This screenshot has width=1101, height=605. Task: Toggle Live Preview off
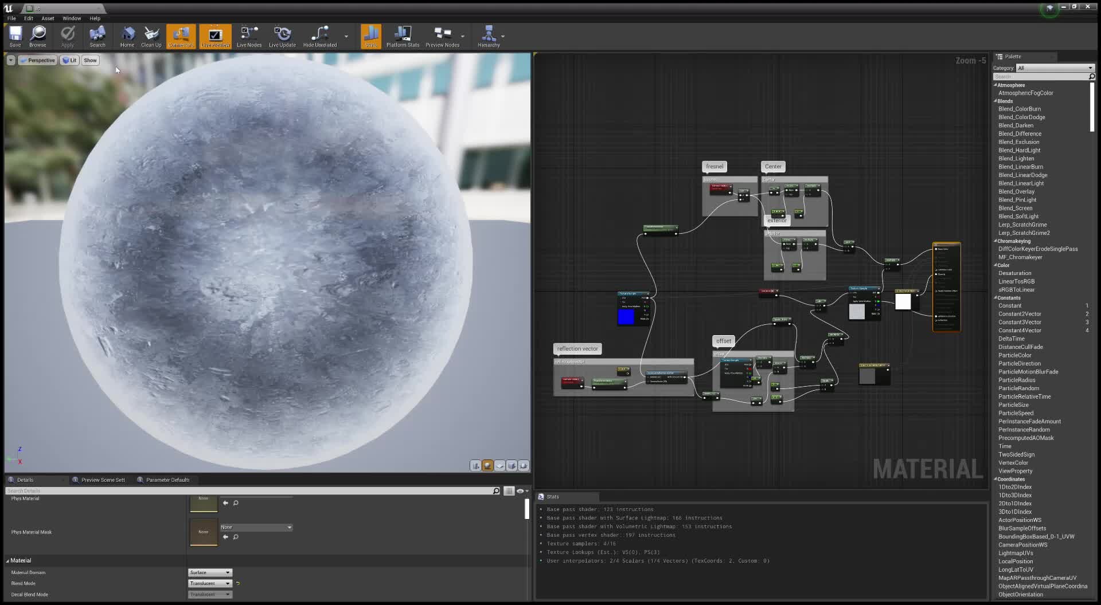215,36
